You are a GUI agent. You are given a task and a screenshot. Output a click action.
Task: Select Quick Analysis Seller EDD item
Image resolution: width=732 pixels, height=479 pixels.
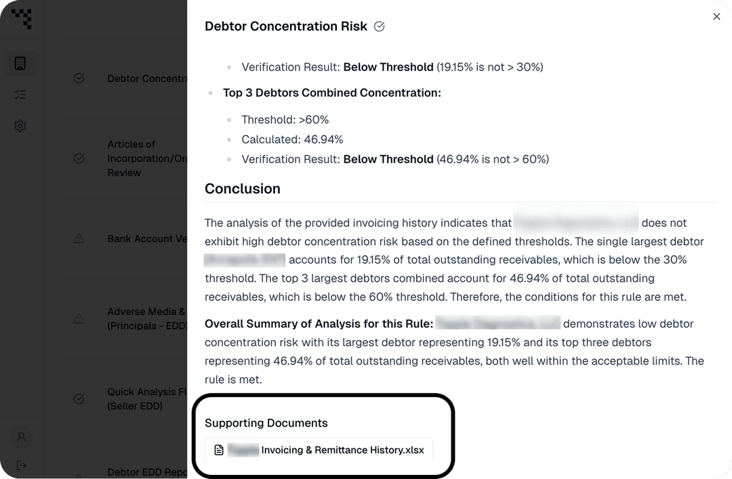pos(147,398)
